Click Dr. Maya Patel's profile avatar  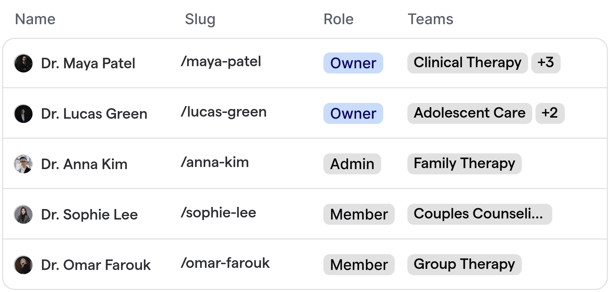(23, 63)
